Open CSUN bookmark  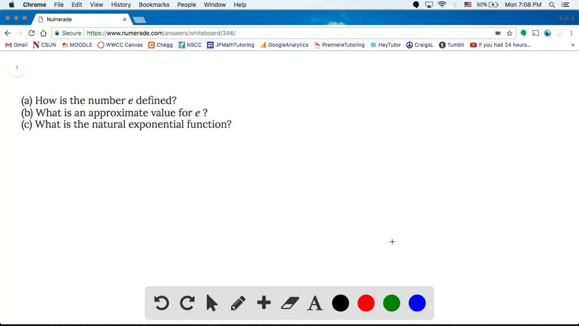(x=44, y=45)
